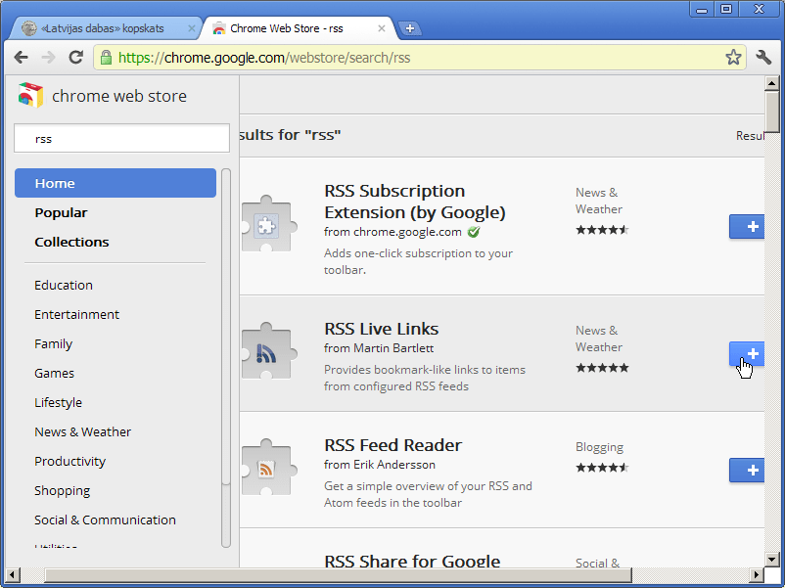Image resolution: width=785 pixels, height=588 pixels.
Task: Click the verified green checkmark icon
Action: [x=474, y=232]
